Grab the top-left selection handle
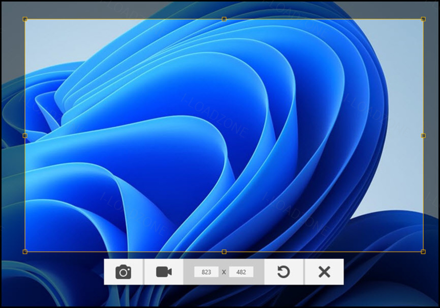The width and height of the screenshot is (440, 308). pos(25,19)
